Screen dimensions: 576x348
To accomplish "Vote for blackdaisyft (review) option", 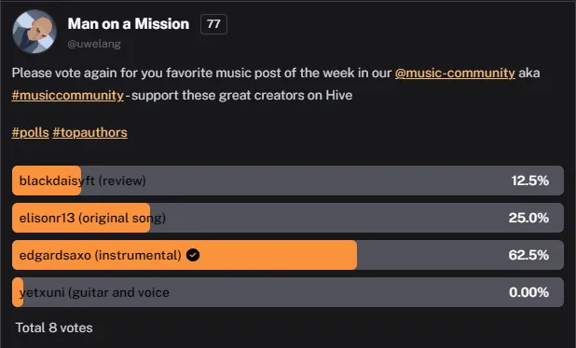I will click(x=288, y=181).
